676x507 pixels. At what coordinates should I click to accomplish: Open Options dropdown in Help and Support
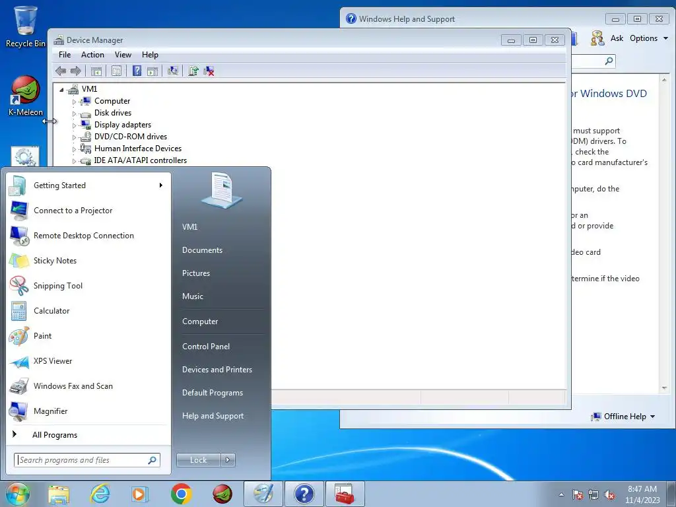[649, 38]
